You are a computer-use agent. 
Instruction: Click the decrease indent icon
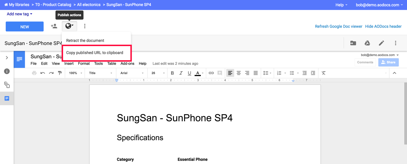(304, 73)
